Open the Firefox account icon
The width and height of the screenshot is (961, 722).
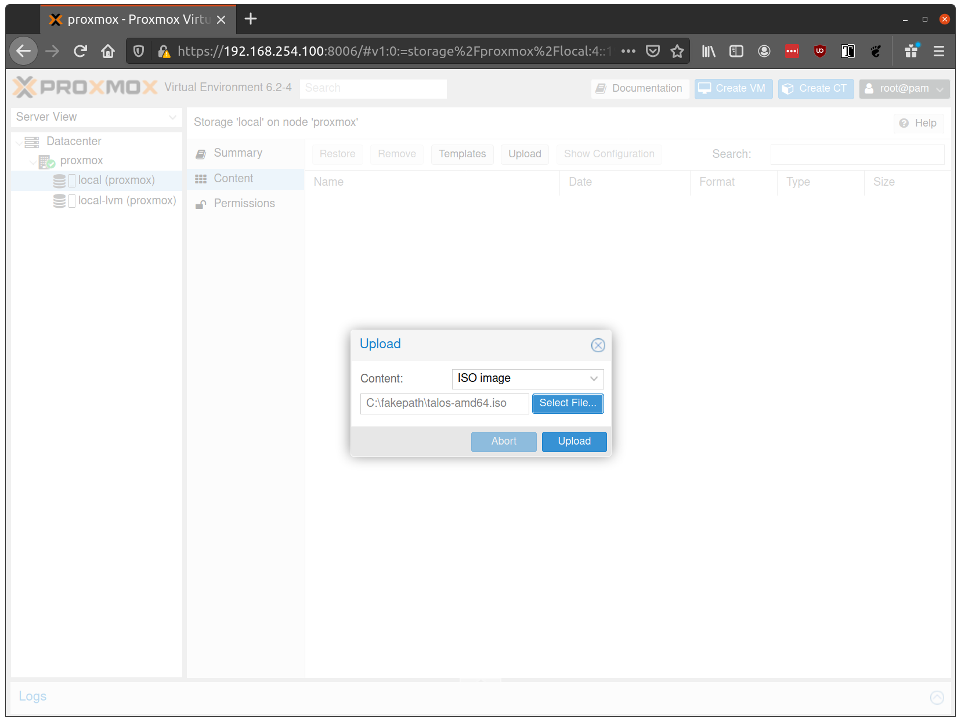click(764, 51)
